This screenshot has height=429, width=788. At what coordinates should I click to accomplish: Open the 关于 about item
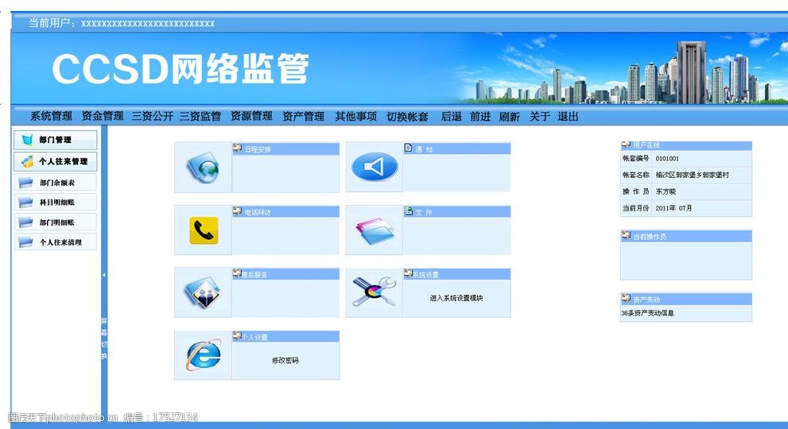click(540, 117)
